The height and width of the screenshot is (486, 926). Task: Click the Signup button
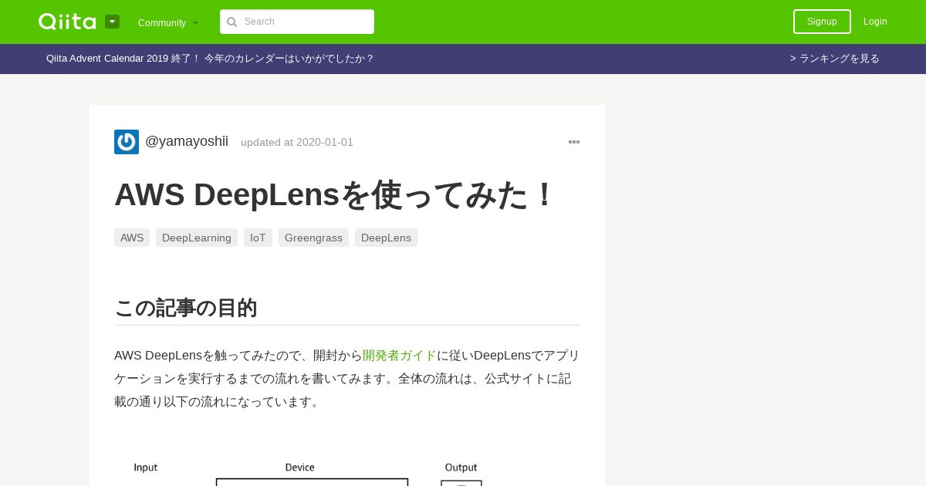pyautogui.click(x=822, y=22)
